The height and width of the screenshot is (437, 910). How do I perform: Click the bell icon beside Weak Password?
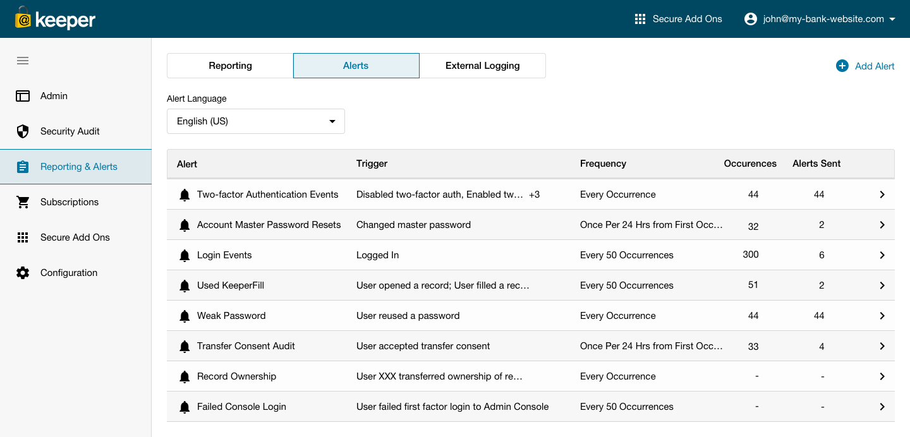tap(185, 316)
